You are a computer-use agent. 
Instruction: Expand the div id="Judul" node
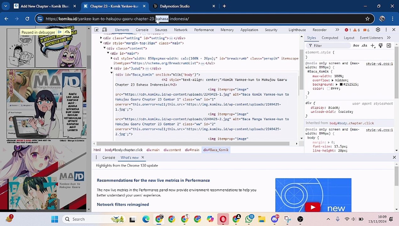[x=112, y=68]
